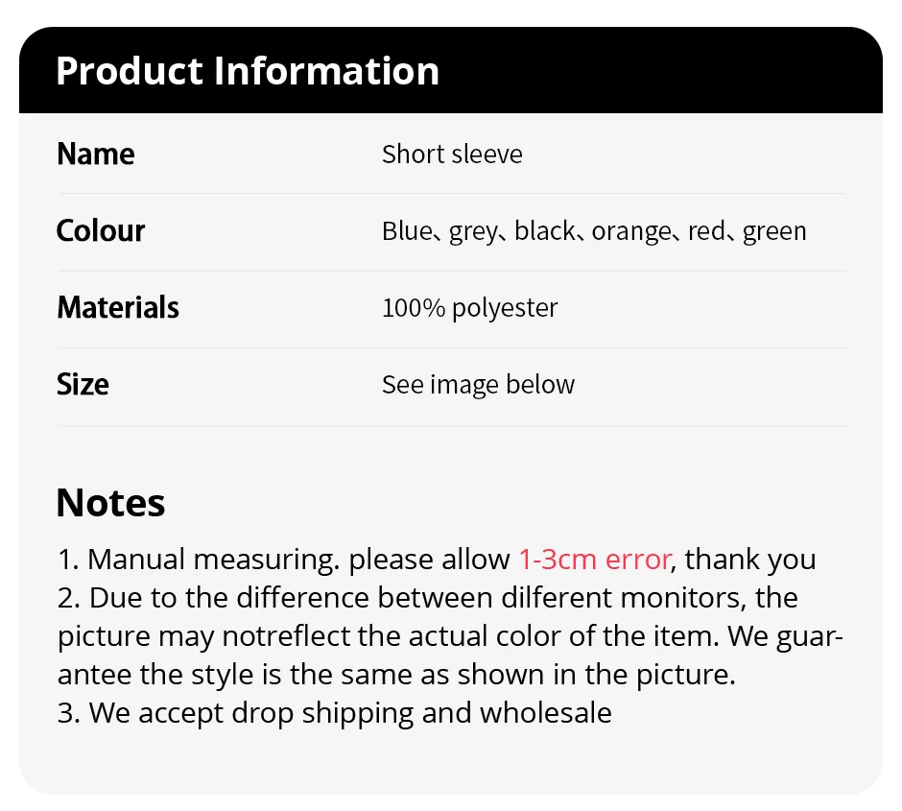Click the 100% polyester value
This screenshot has height=811, width=902.
[x=470, y=308]
